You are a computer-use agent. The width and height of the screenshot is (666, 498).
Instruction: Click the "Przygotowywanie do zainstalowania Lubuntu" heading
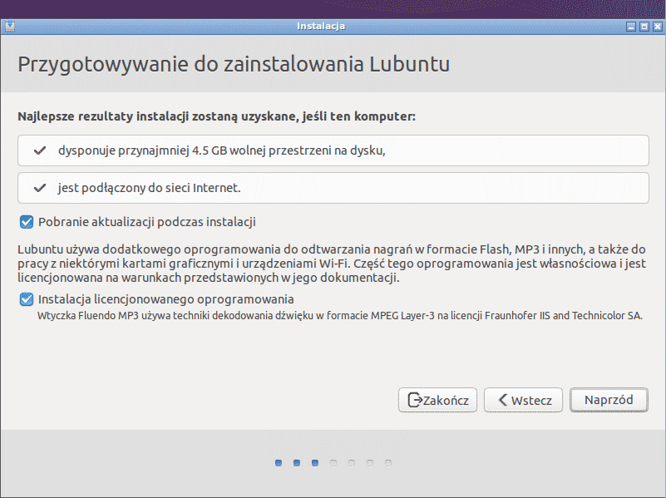pos(234,65)
